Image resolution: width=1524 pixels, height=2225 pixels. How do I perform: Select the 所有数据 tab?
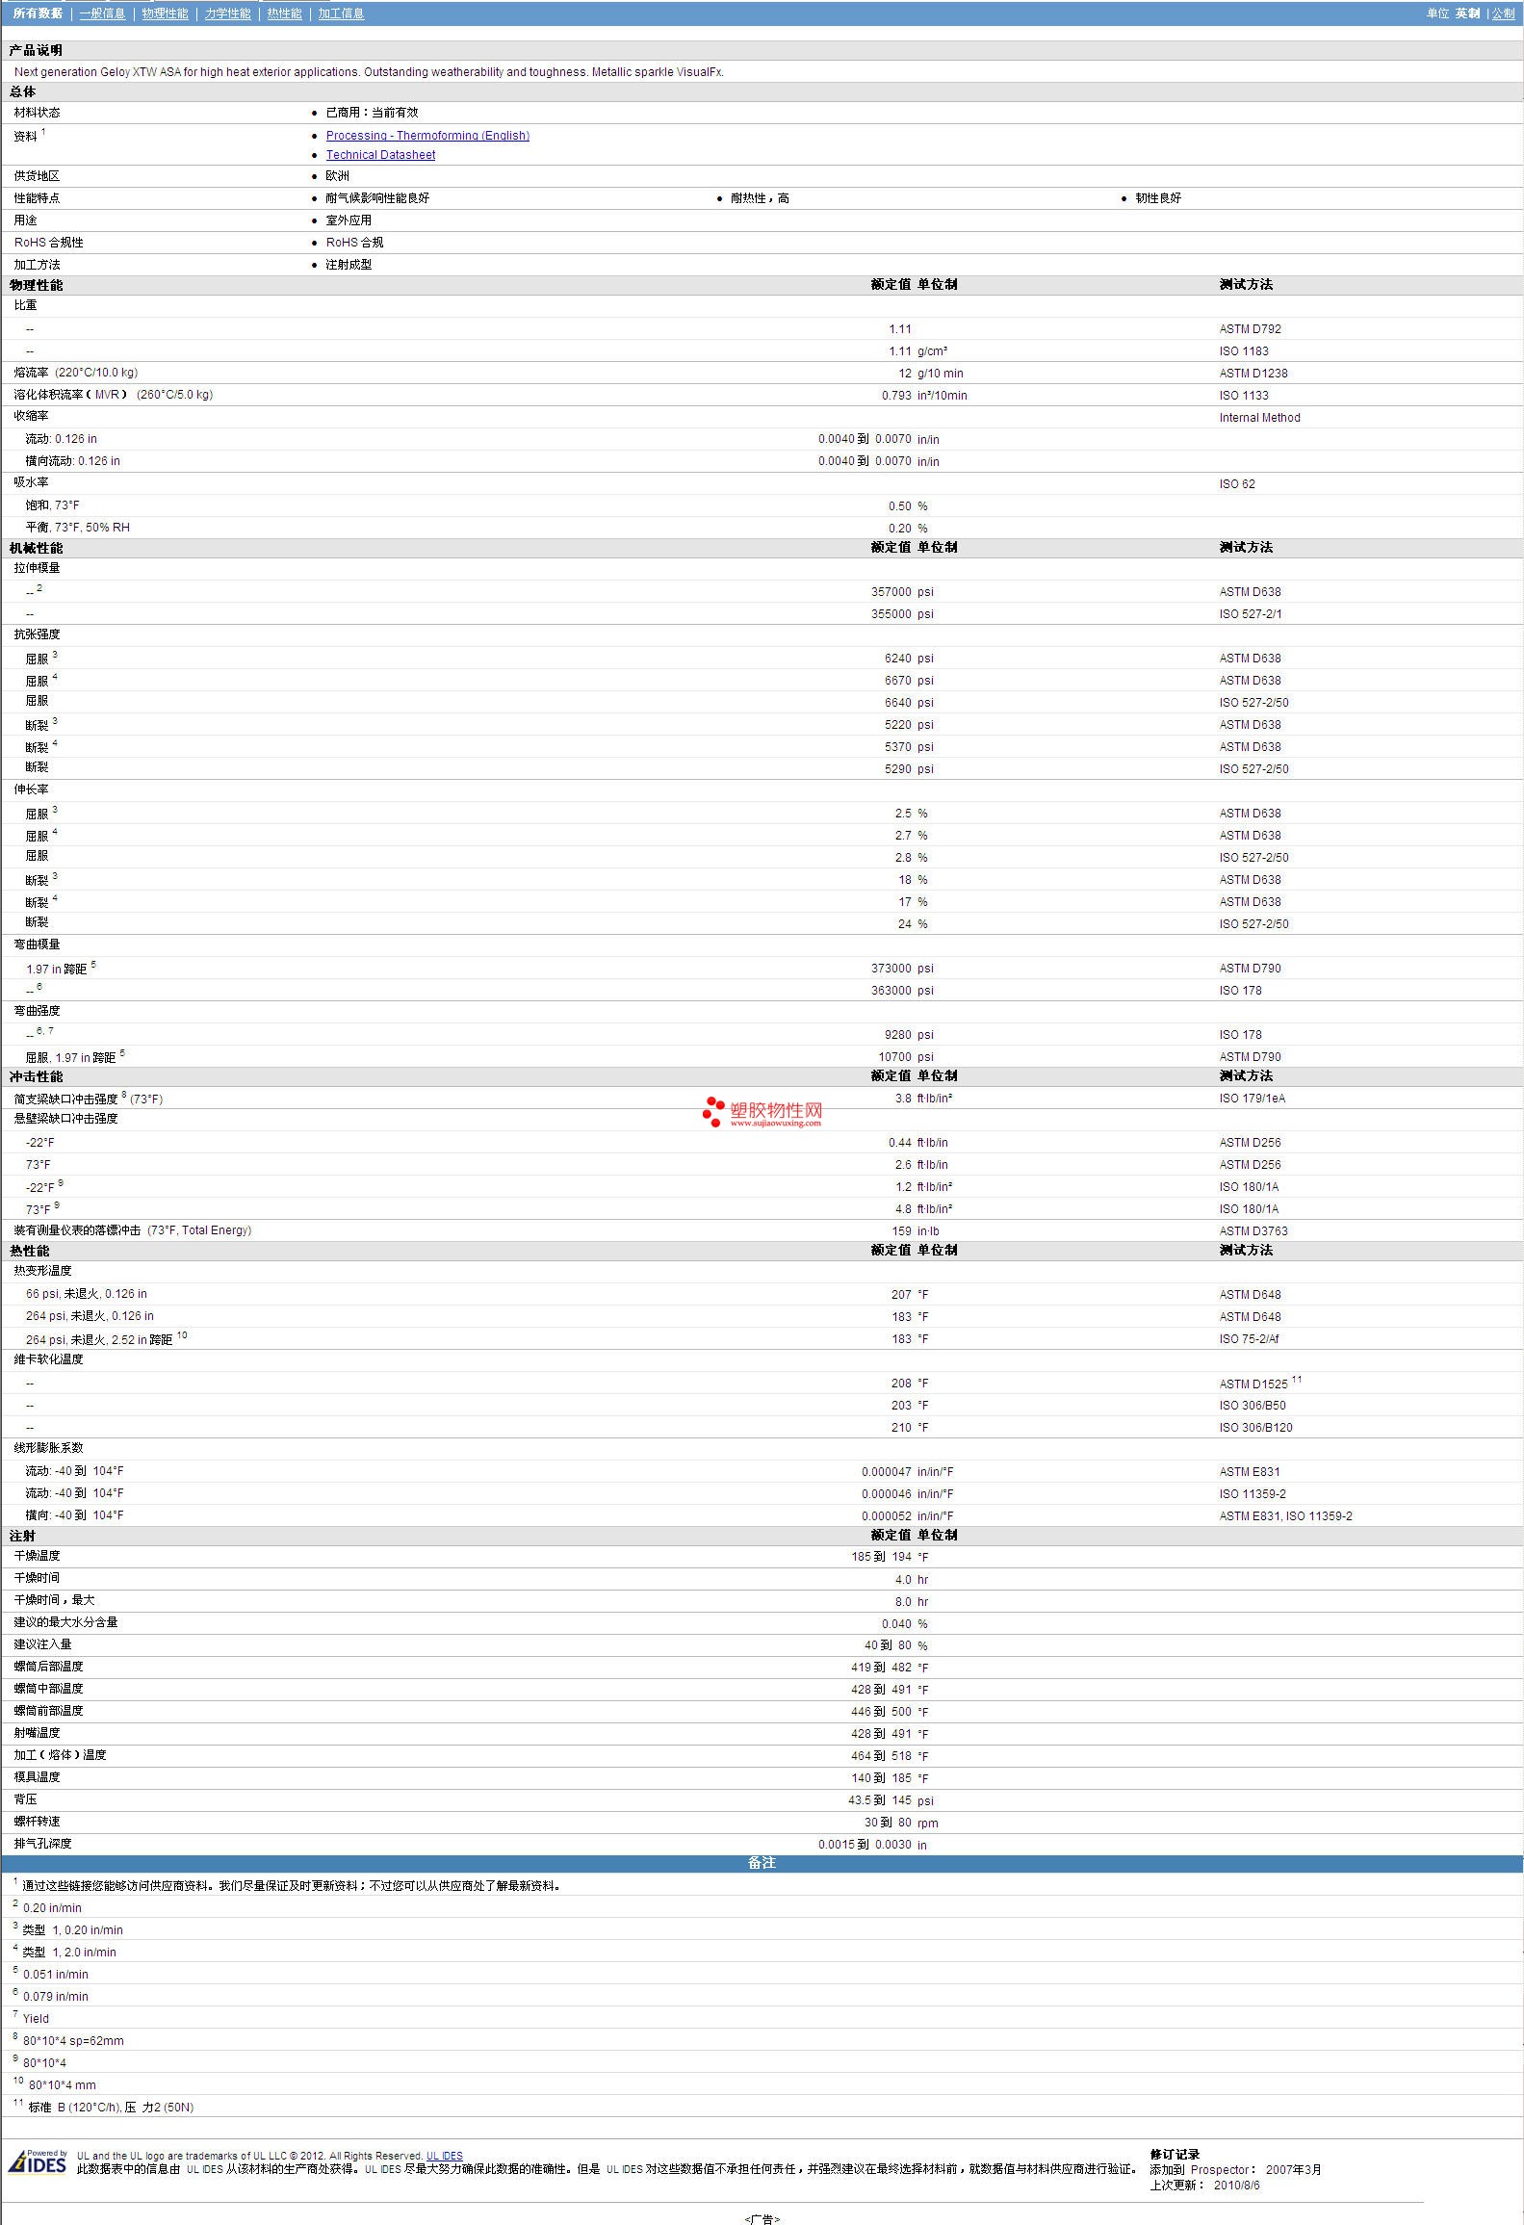(38, 13)
